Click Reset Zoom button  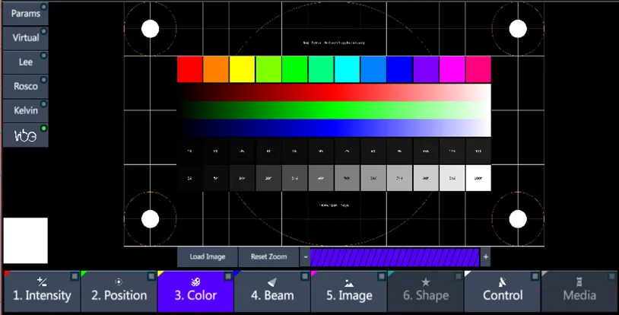269,256
